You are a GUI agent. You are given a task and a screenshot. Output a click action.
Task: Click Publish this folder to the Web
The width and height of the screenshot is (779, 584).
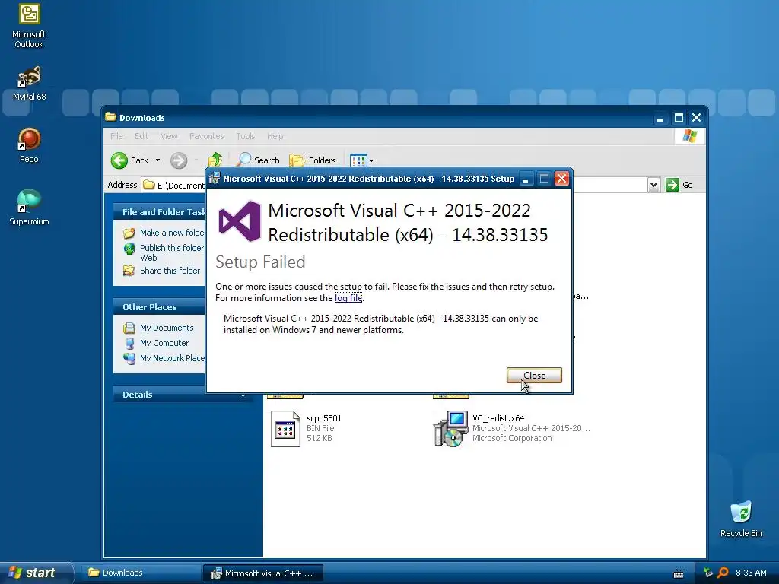(x=164, y=252)
